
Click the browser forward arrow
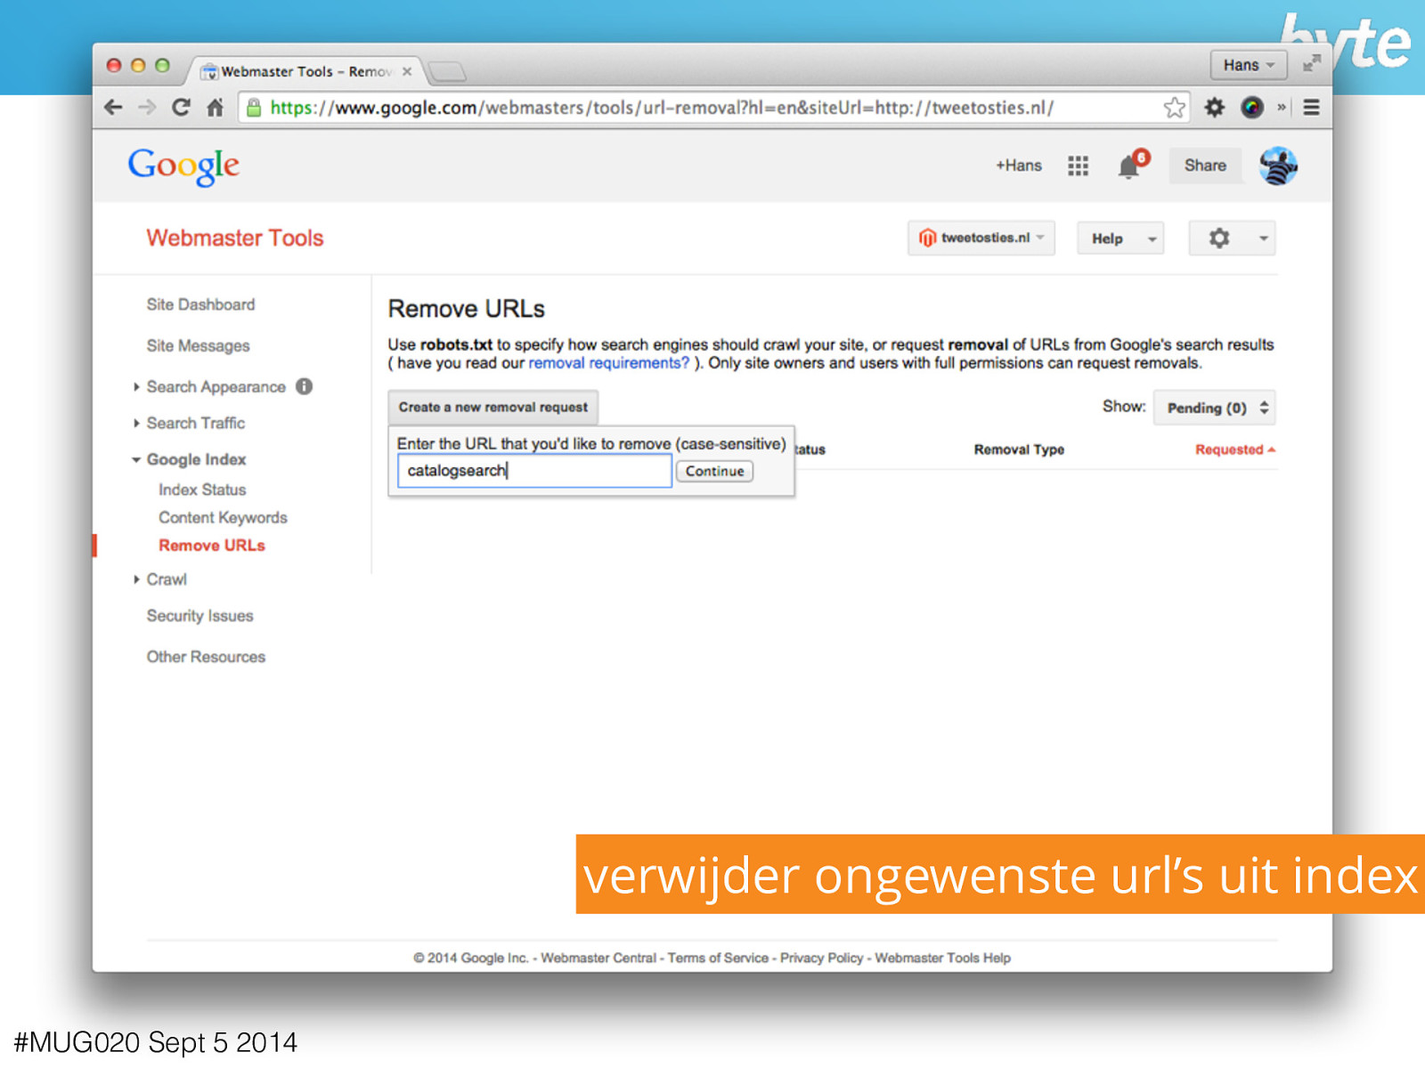147,108
